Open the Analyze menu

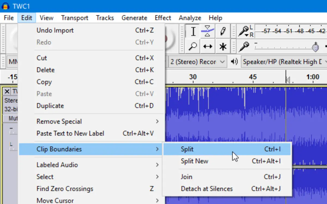[x=190, y=18]
